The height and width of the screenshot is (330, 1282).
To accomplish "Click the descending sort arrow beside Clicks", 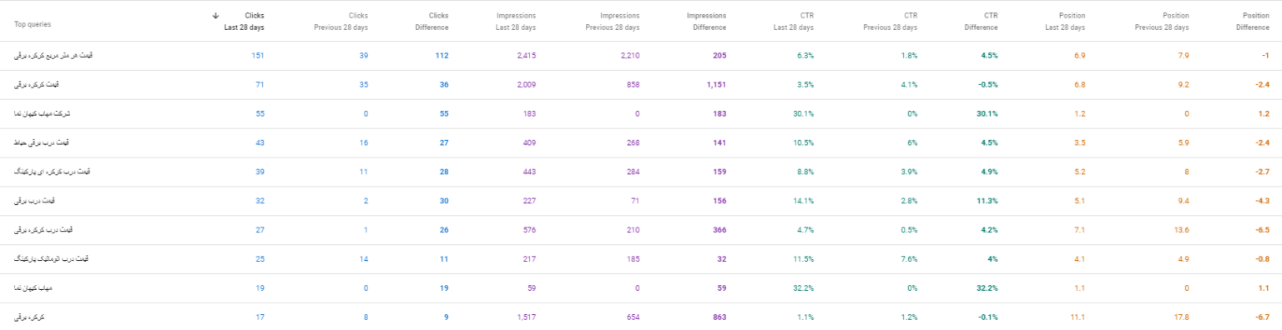I will pyautogui.click(x=216, y=16).
